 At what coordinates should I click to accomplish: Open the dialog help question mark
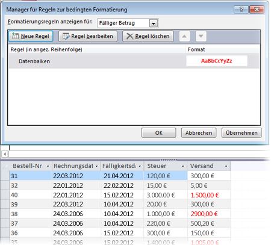(x=241, y=10)
